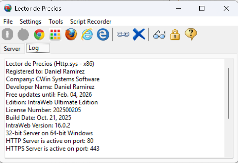
Task: Switch to the Server tab
Action: [x=12, y=49]
